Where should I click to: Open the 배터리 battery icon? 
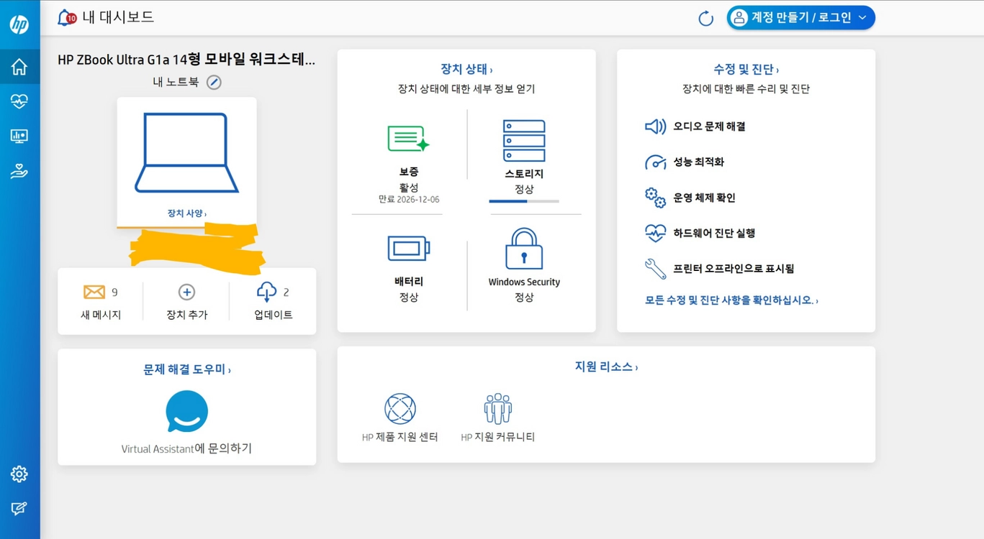[x=409, y=249]
